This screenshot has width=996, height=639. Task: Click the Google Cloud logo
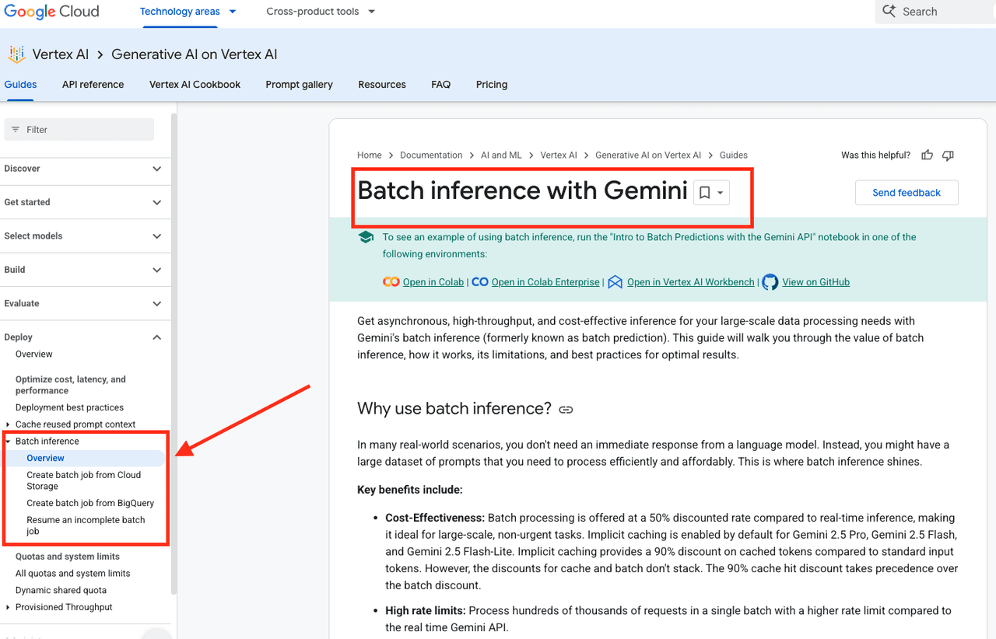[x=51, y=11]
